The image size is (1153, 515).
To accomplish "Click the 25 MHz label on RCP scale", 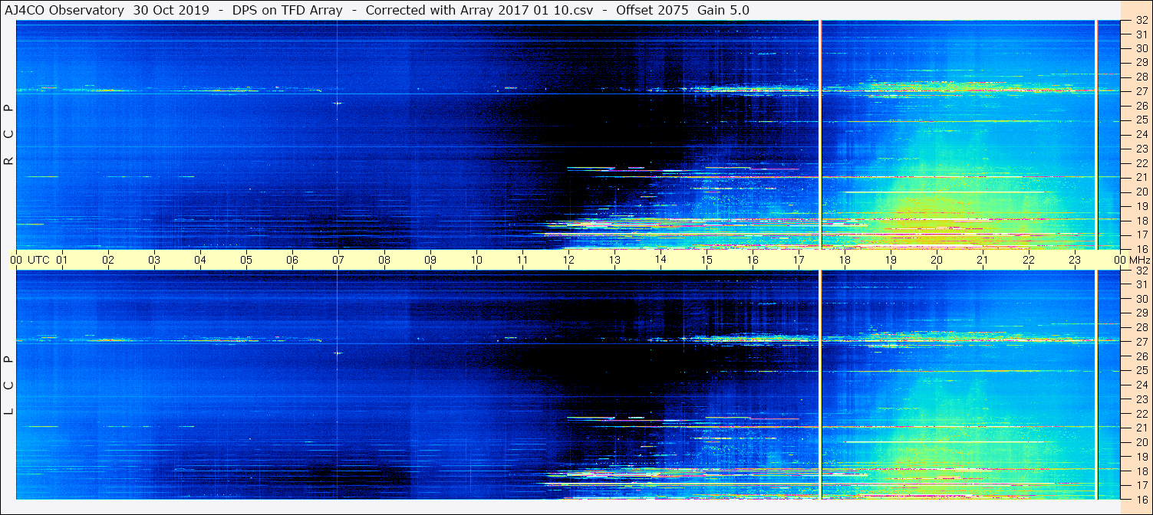I will (x=1141, y=120).
